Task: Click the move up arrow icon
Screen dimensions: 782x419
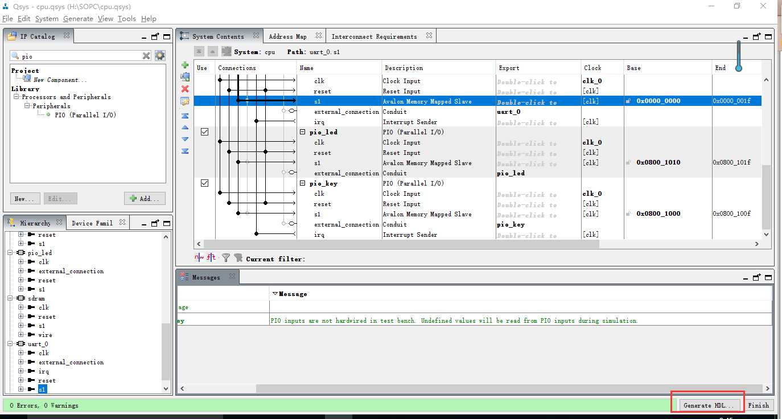Action: (185, 128)
